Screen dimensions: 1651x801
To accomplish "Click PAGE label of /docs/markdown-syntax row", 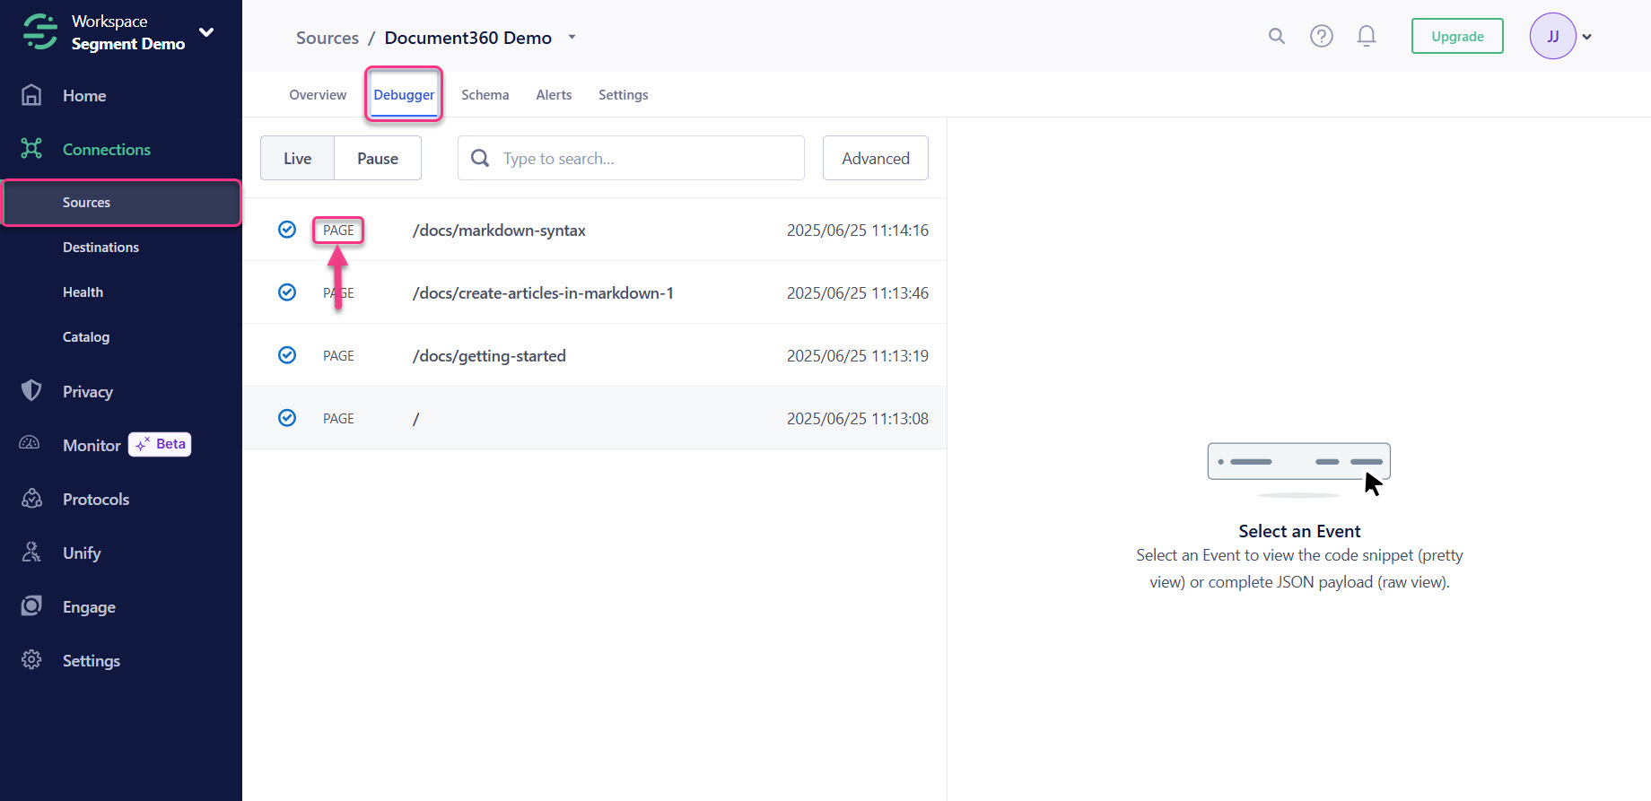I will [338, 231].
